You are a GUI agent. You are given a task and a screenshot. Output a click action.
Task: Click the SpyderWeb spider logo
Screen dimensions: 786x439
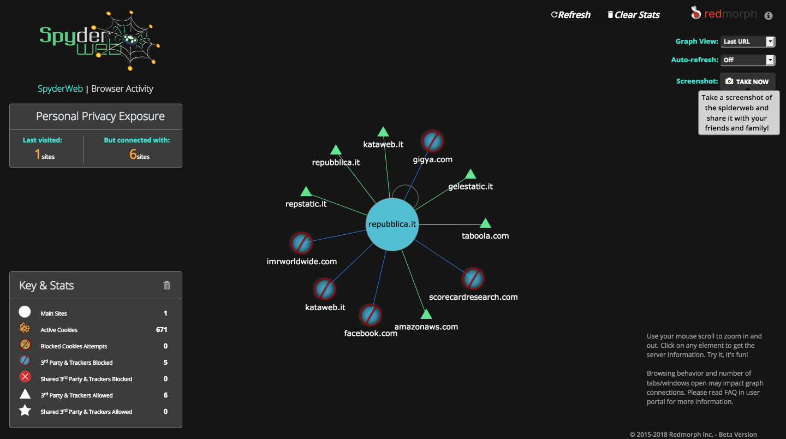(99, 40)
